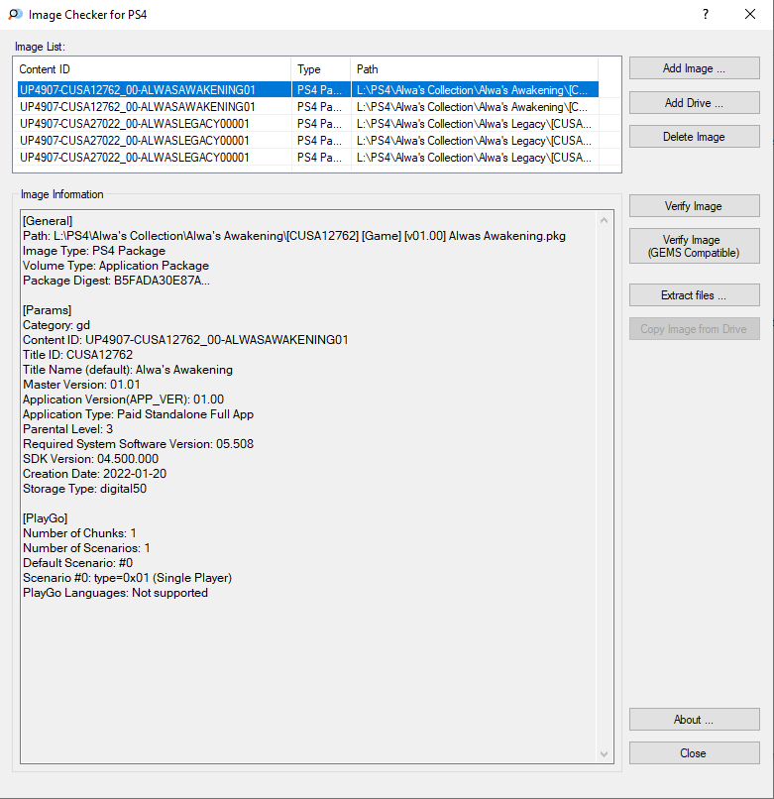Click the Delete Image button
Viewport: 774px width, 799px height.
coord(694,137)
